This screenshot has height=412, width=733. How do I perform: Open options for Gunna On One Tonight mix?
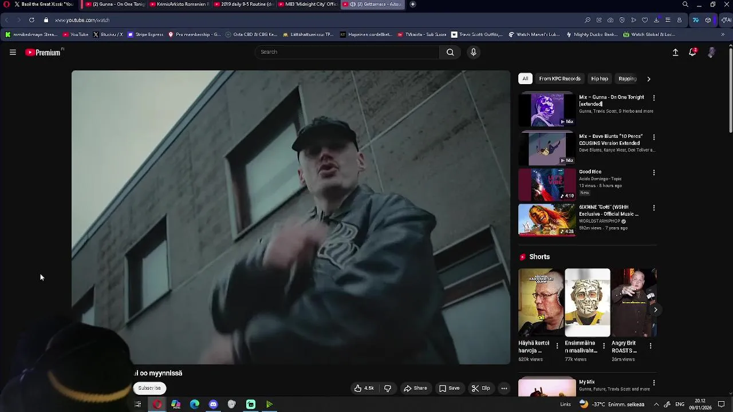(x=654, y=98)
